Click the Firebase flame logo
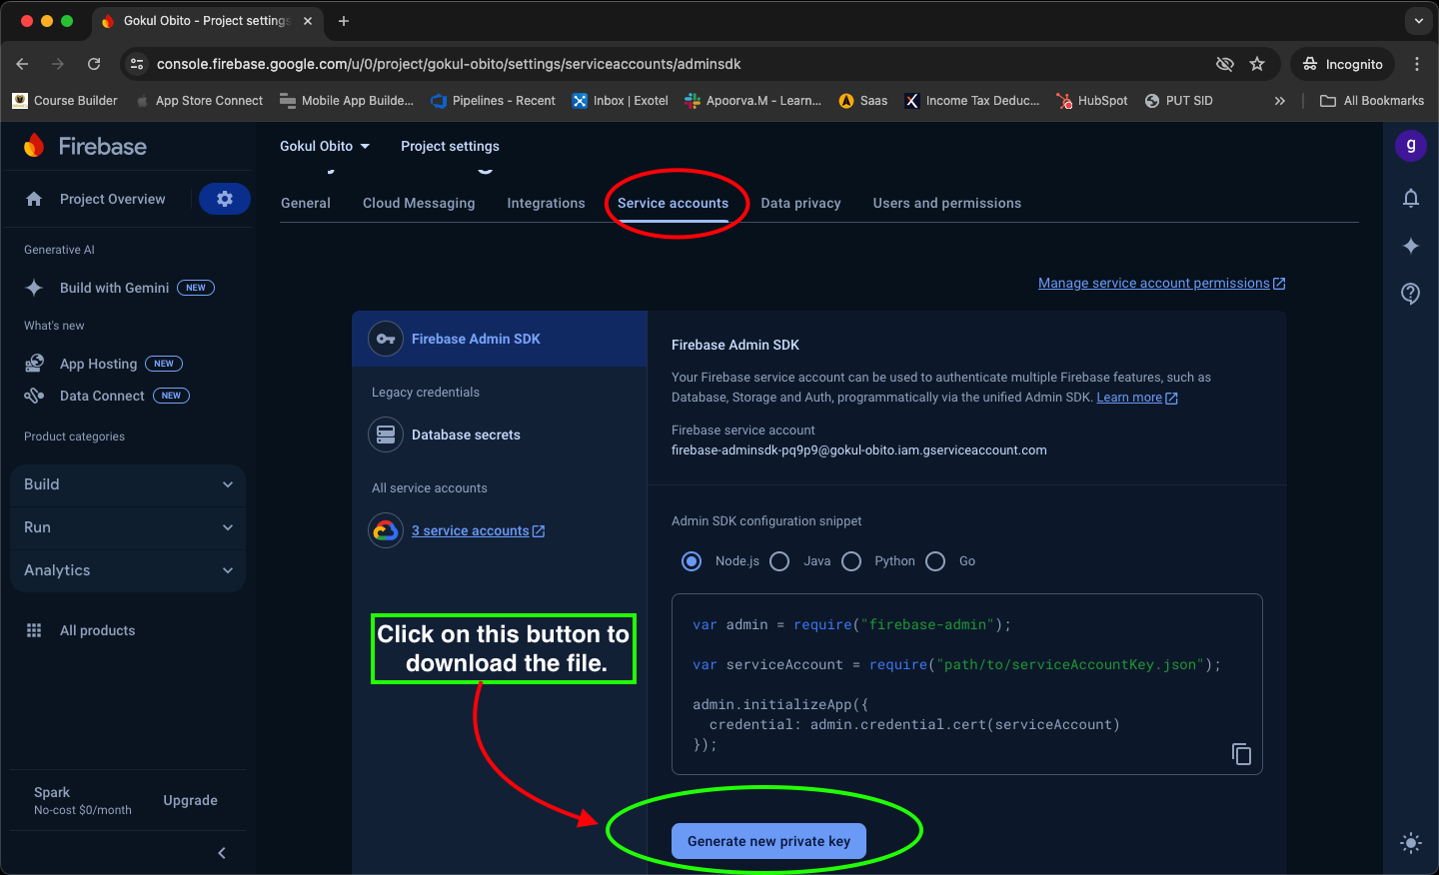The height and width of the screenshot is (875, 1439). 33,146
